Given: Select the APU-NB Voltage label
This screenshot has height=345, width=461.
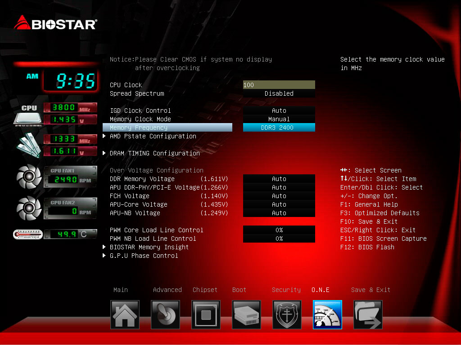Looking at the screenshot, I should coord(135,212).
